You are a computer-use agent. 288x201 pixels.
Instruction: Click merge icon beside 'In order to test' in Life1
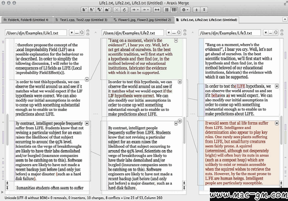[87, 79]
